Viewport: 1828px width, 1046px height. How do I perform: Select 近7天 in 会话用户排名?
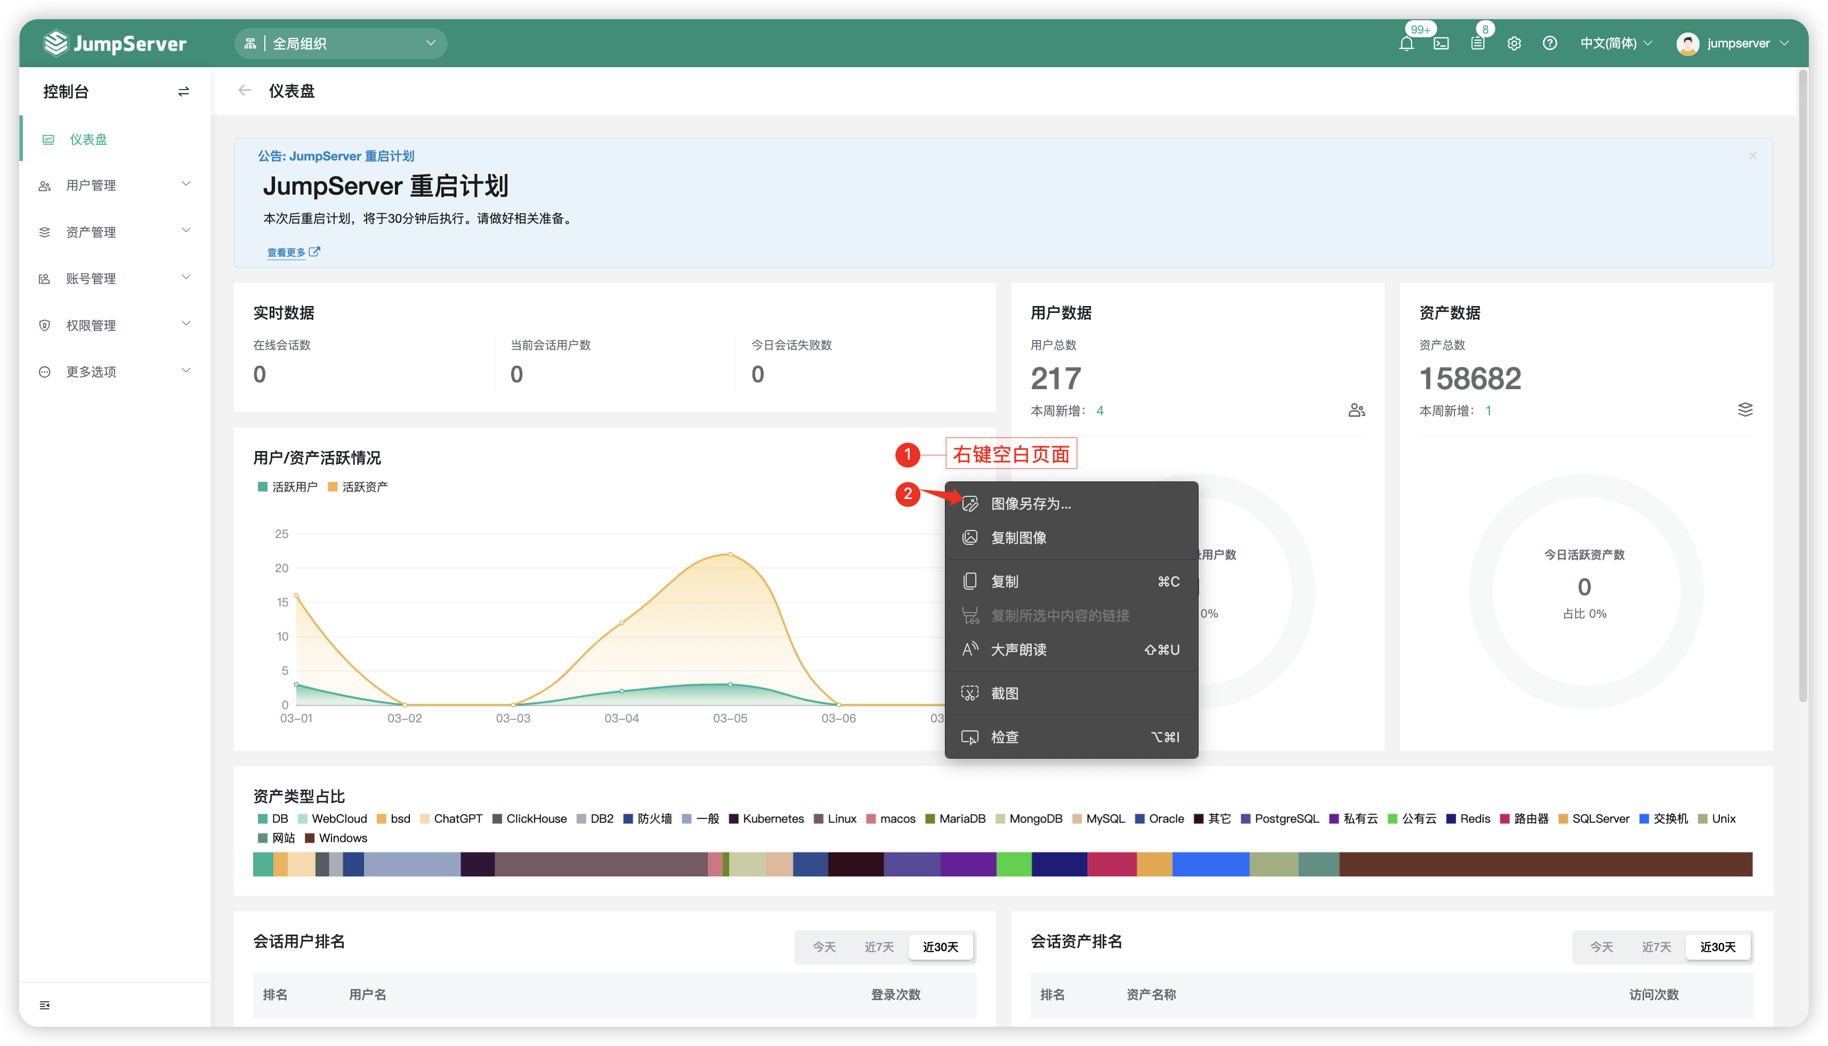click(x=879, y=947)
